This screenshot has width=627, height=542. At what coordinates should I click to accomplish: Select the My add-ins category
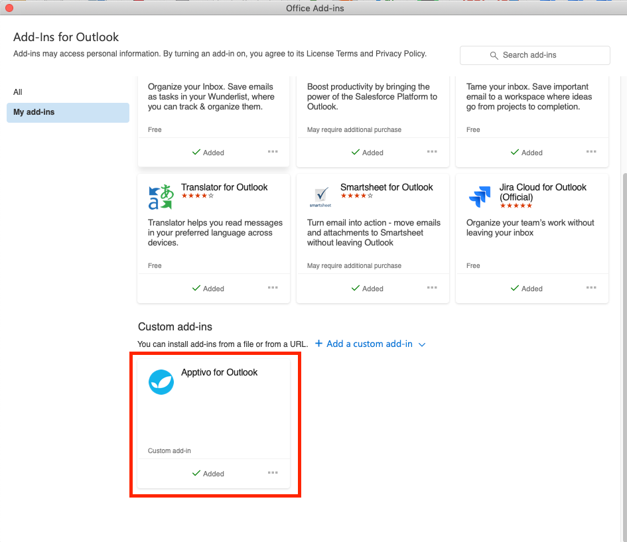(68, 112)
